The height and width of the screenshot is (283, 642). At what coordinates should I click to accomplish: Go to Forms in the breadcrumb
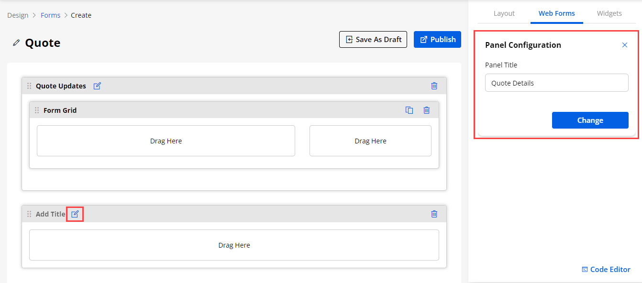point(50,15)
